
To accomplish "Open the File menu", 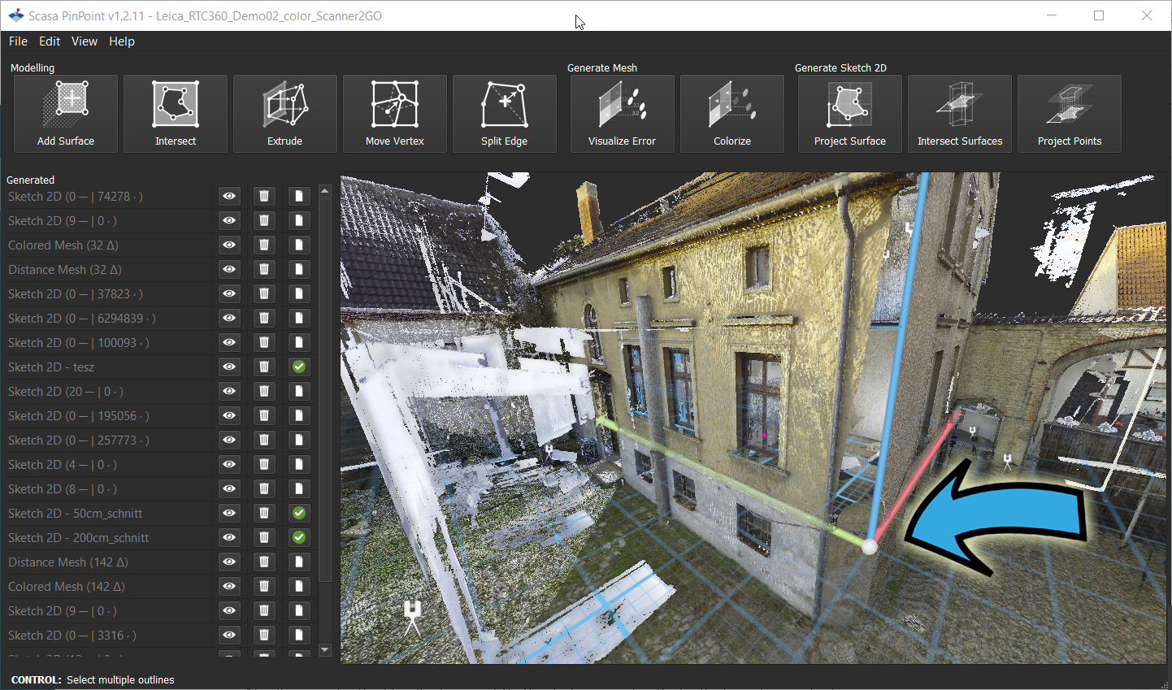I will click(18, 41).
